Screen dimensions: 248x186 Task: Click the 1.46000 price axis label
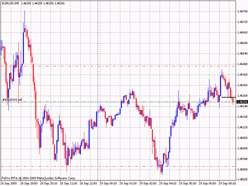[242, 148]
